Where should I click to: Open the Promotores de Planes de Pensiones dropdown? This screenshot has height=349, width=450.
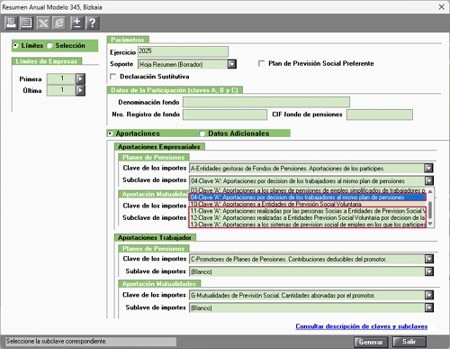click(429, 259)
